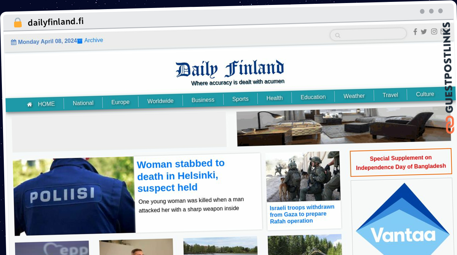This screenshot has height=255, width=457.
Task: Read the 'Woman stabbed to death in Helsinki' headline
Action: point(181,175)
